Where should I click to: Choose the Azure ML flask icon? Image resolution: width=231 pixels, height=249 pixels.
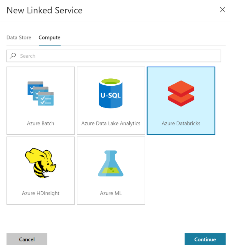pyautogui.click(x=111, y=163)
